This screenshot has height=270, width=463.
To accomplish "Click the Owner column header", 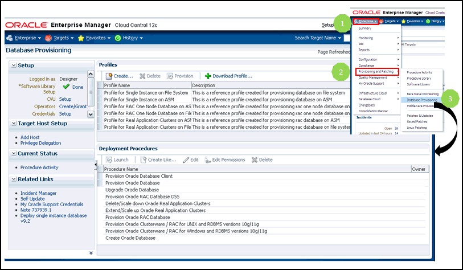I will point(420,169).
